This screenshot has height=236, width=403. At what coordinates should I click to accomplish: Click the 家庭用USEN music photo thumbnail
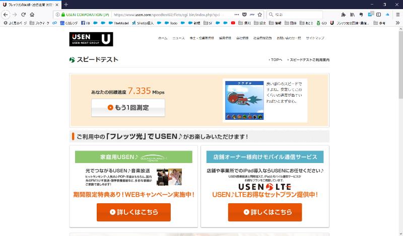point(169,177)
